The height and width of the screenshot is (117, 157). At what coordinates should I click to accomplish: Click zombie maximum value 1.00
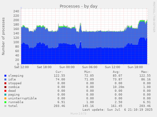(147, 87)
